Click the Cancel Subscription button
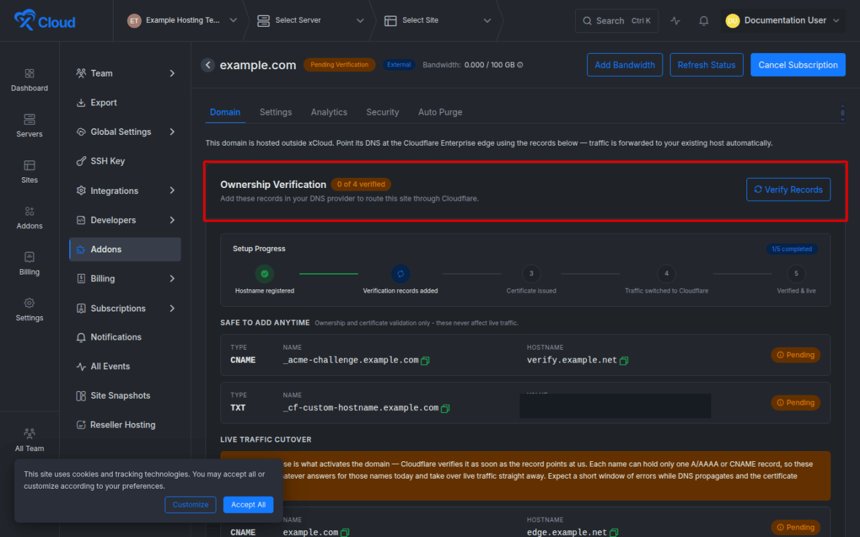Image resolution: width=860 pixels, height=537 pixels. tap(798, 65)
